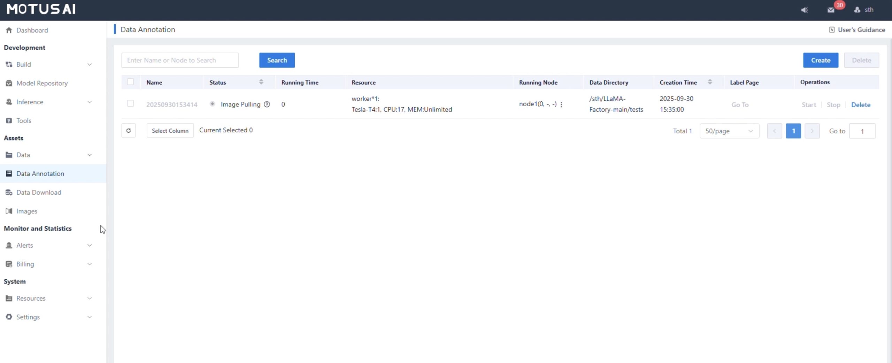Click the sth user profile icon
892x363 pixels.
pos(857,10)
